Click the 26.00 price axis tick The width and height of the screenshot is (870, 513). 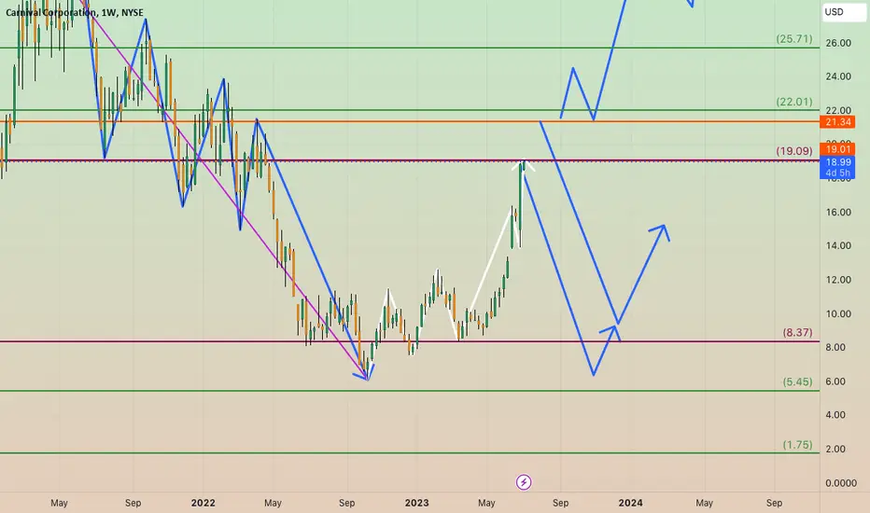[x=838, y=43]
